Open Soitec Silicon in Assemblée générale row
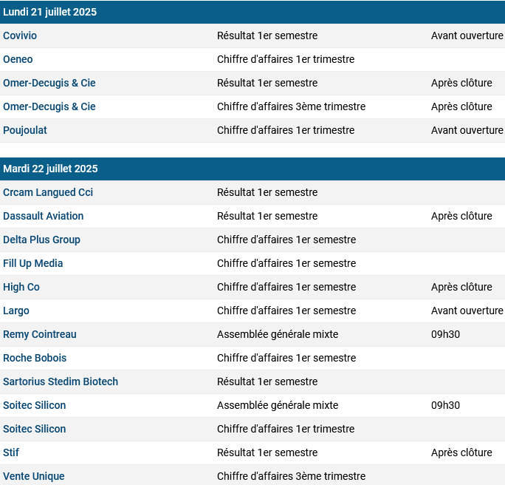The height and width of the screenshot is (485, 505). pyautogui.click(x=35, y=405)
